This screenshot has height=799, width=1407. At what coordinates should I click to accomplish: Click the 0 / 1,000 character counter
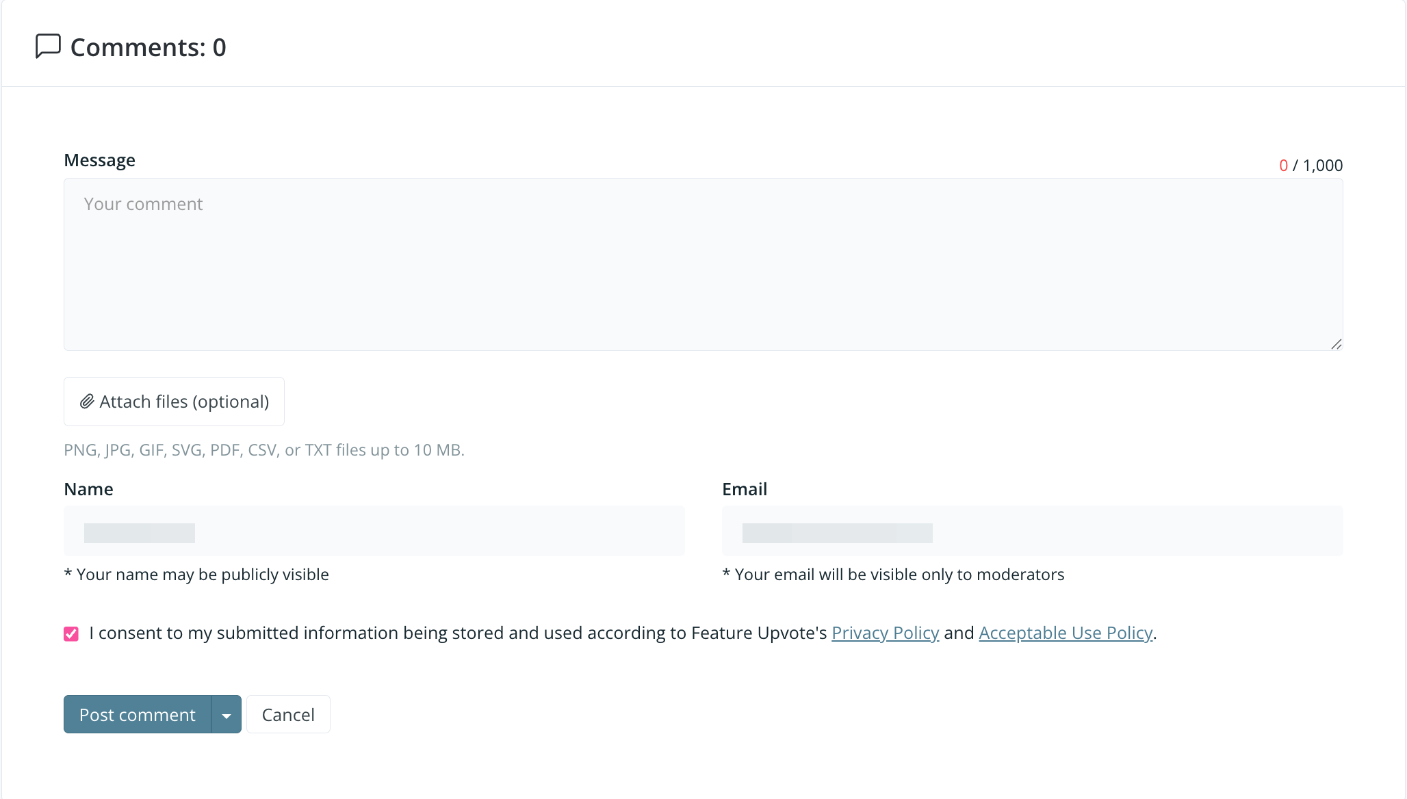coord(1311,166)
